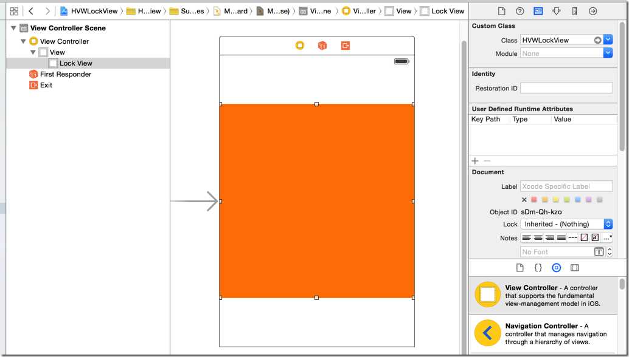Viewport: 629px width, 357px height.
Task: Show the Object library
Action: [557, 268]
